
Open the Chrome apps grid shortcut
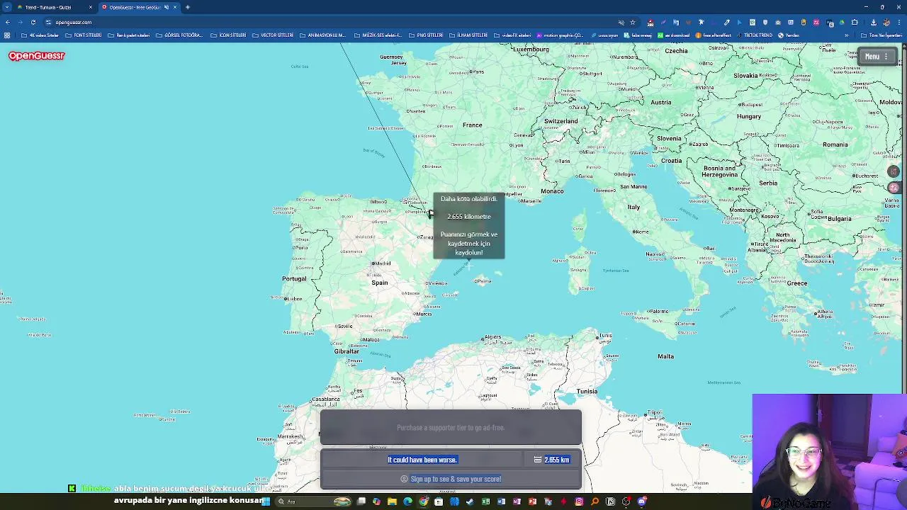7,35
